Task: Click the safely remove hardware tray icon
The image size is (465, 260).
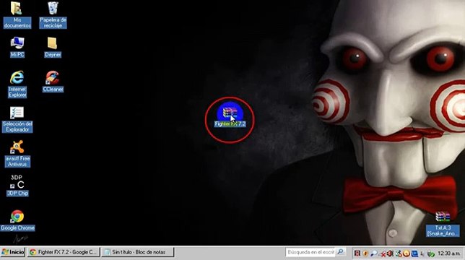Action: pyautogui.click(x=432, y=253)
